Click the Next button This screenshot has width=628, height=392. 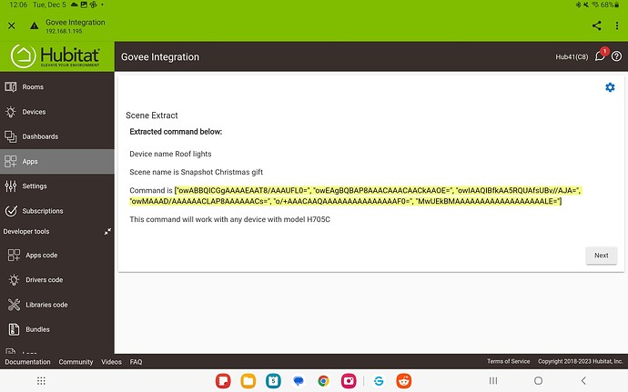tap(602, 256)
